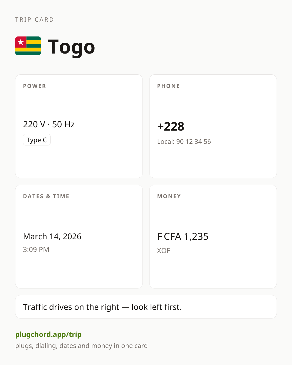292x365 pixels.
Task: Select the 220 V · 50 Hz text
Action: [49, 124]
